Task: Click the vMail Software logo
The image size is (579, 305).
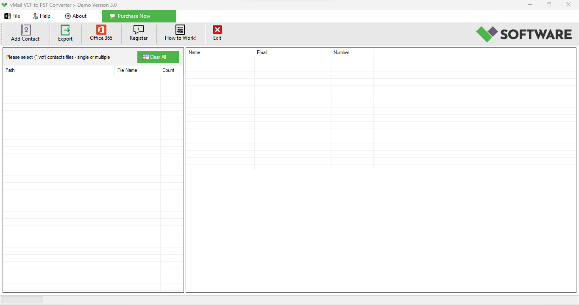Action: pyautogui.click(x=524, y=34)
